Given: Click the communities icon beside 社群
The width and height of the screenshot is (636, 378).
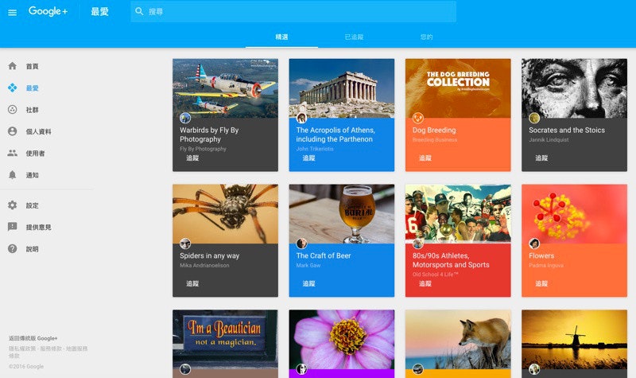Looking at the screenshot, I should 13,110.
